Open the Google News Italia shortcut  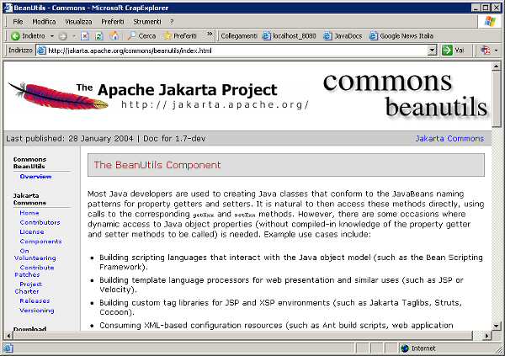(401, 35)
